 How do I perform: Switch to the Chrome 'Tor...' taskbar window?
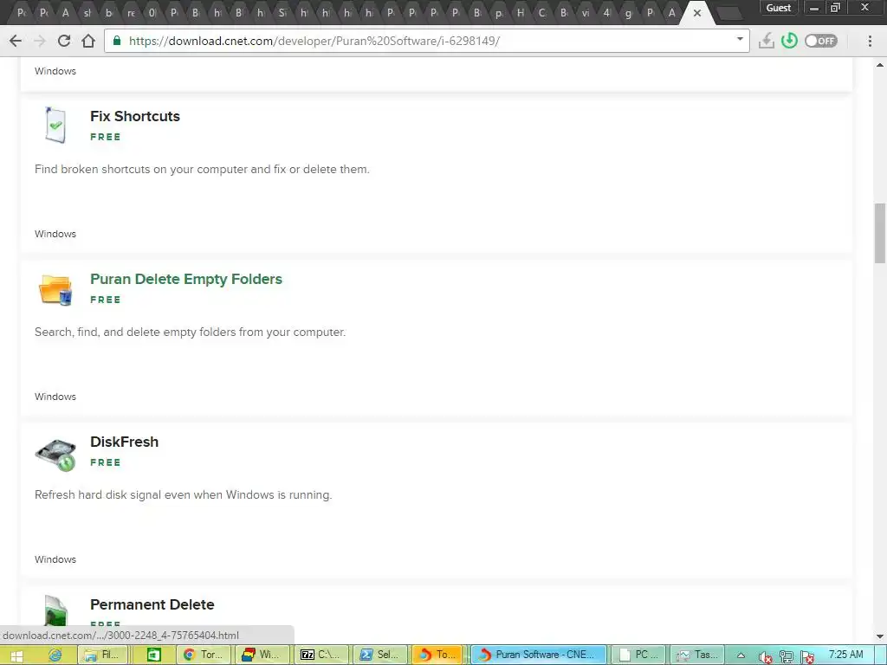click(x=204, y=655)
